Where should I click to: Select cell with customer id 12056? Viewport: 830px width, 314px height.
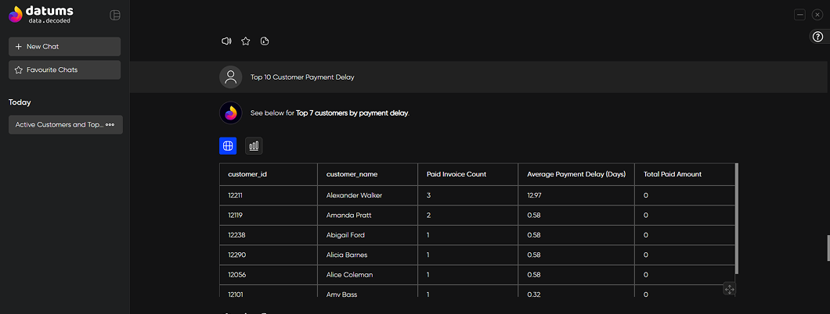269,275
